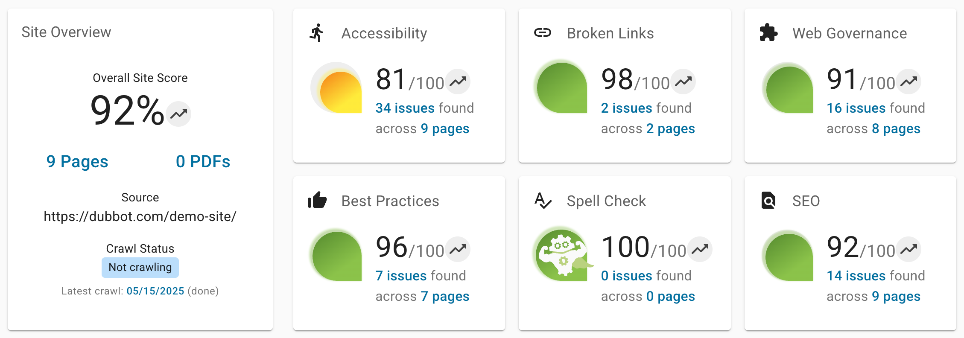Image resolution: width=964 pixels, height=338 pixels.
Task: Click the Spell Check mascot gauge icon
Action: pos(563,255)
